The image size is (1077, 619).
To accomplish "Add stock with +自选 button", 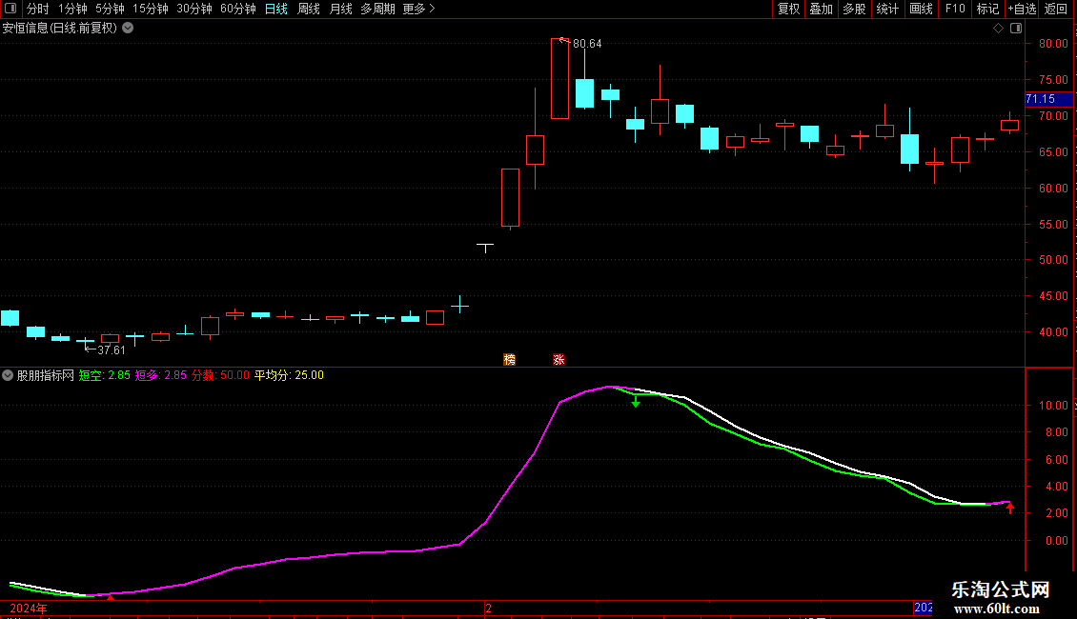I will (x=1022, y=9).
